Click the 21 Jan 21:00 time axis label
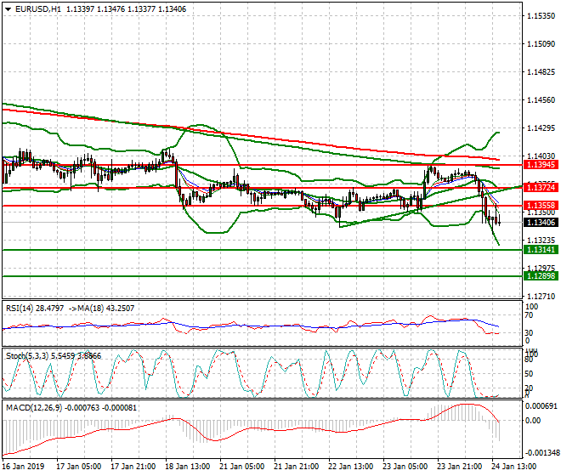The height and width of the screenshot is (476, 561). (297, 467)
